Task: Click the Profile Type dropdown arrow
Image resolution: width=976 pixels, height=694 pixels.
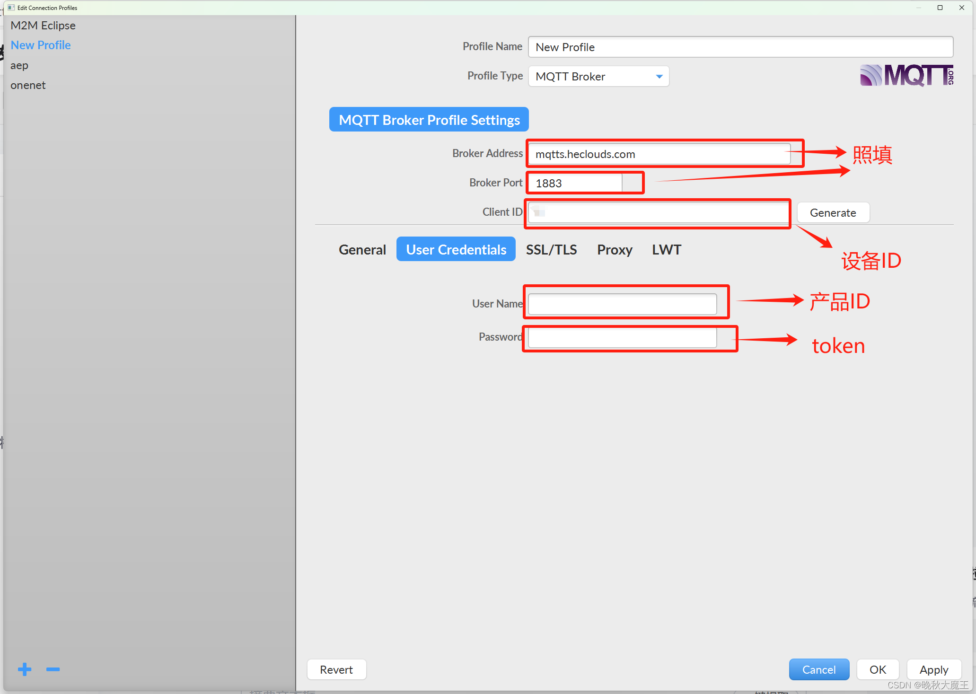Action: coord(659,77)
